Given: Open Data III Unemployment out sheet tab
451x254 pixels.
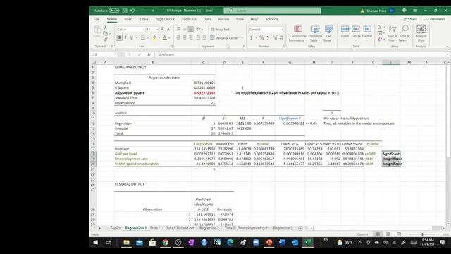Looking at the screenshot, I should click(x=246, y=228).
